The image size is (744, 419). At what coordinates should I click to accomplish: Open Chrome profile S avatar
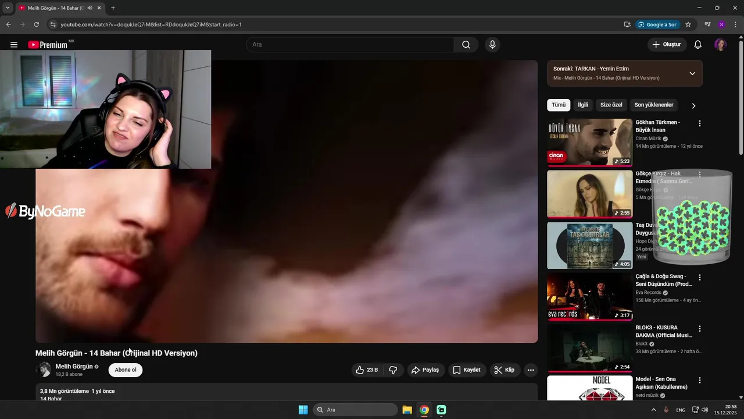point(721,24)
